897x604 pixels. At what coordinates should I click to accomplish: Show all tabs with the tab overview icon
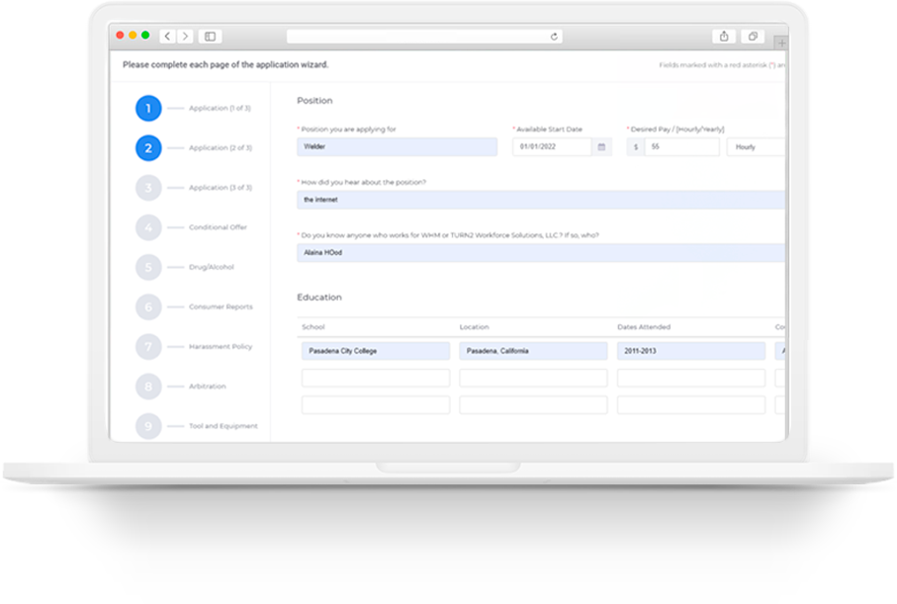[x=753, y=37]
